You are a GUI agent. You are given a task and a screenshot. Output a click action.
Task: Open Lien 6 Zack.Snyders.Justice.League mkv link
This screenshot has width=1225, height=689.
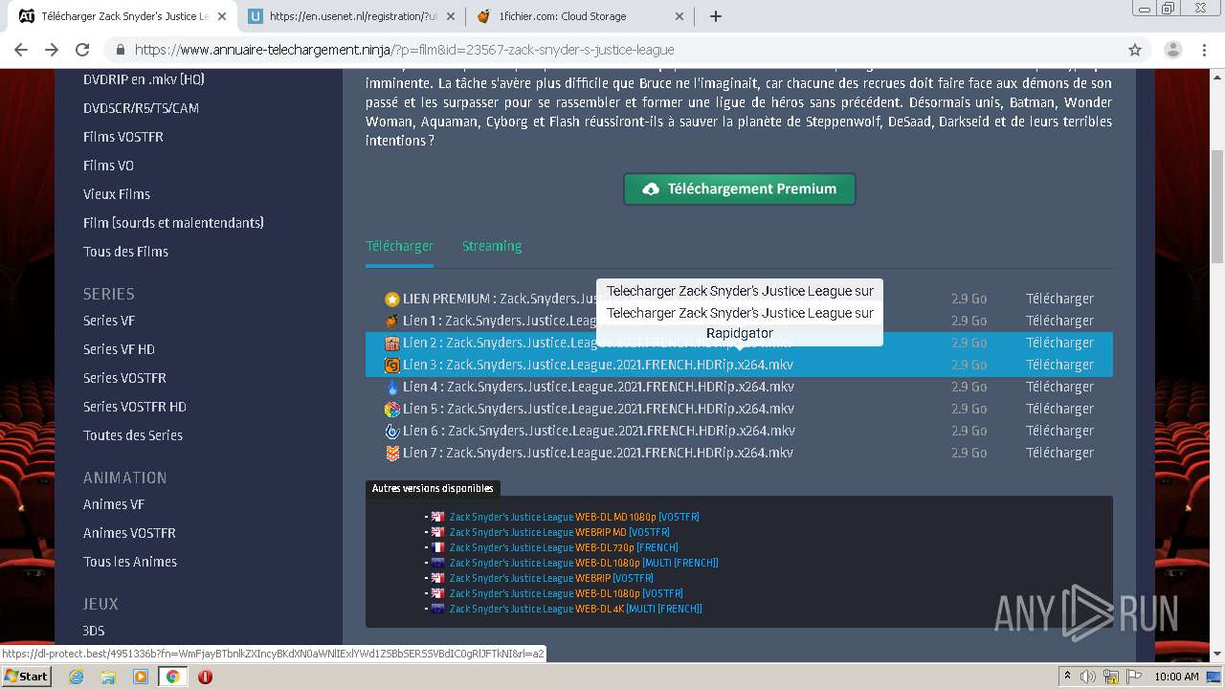[598, 431]
